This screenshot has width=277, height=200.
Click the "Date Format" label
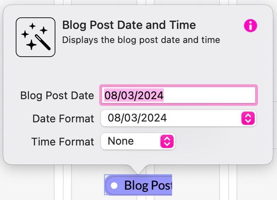point(63,119)
